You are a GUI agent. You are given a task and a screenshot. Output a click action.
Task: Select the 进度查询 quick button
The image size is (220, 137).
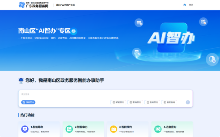[169, 102]
